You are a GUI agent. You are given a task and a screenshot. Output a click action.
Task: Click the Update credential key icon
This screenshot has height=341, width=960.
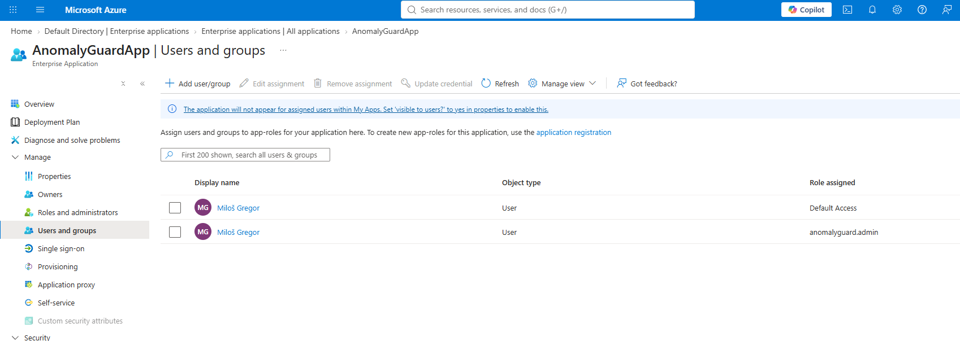coord(405,83)
